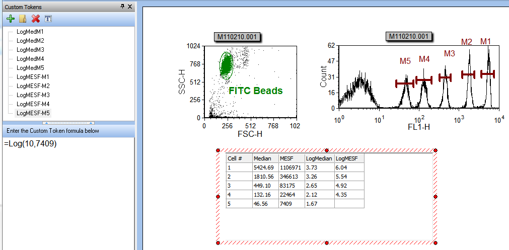
Task: Click the yellow folder icon in Custom Tokens
Action: pyautogui.click(x=22, y=19)
